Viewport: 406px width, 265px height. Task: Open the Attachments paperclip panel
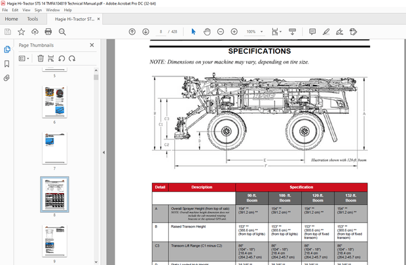coord(7,78)
